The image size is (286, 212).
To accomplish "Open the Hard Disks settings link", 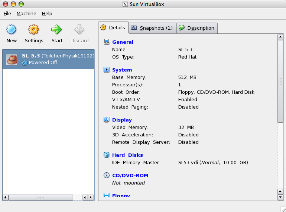I will coord(127,155).
